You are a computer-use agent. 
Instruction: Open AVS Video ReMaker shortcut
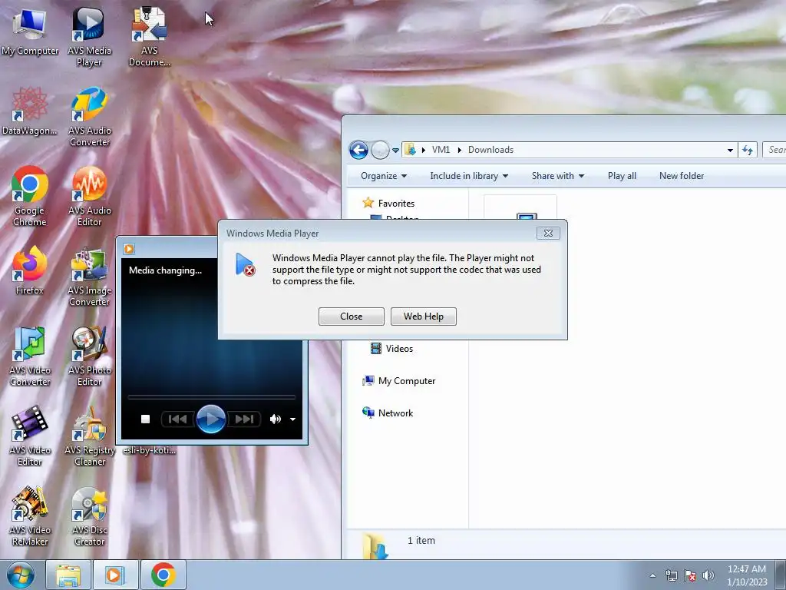pos(30,515)
